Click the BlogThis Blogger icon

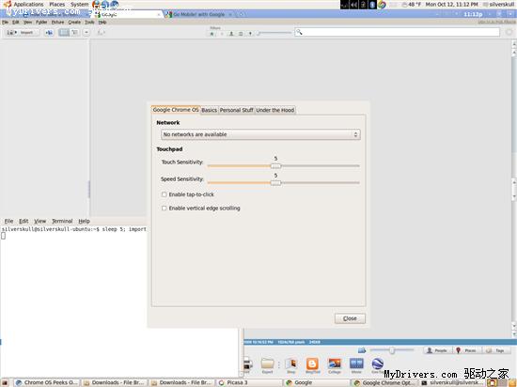pos(312,365)
